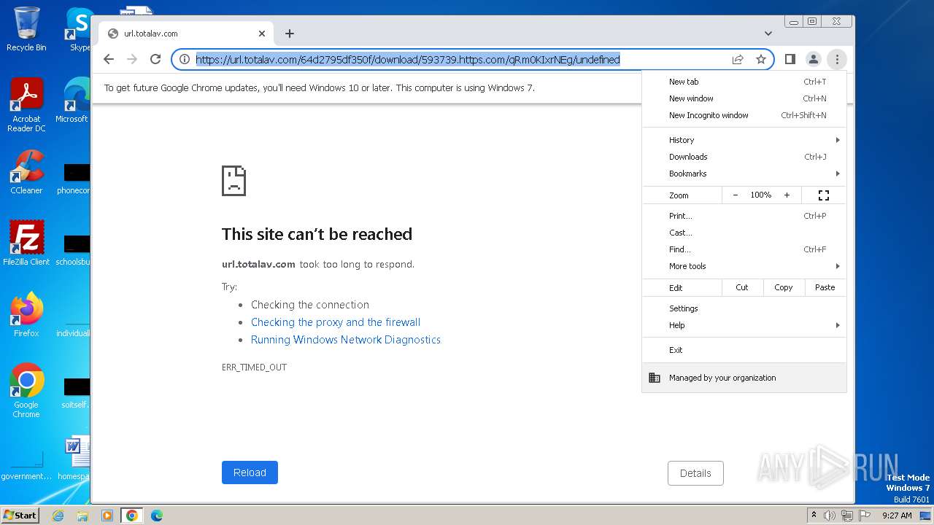
Task: Open Settings from the Chrome menu
Action: (x=744, y=308)
